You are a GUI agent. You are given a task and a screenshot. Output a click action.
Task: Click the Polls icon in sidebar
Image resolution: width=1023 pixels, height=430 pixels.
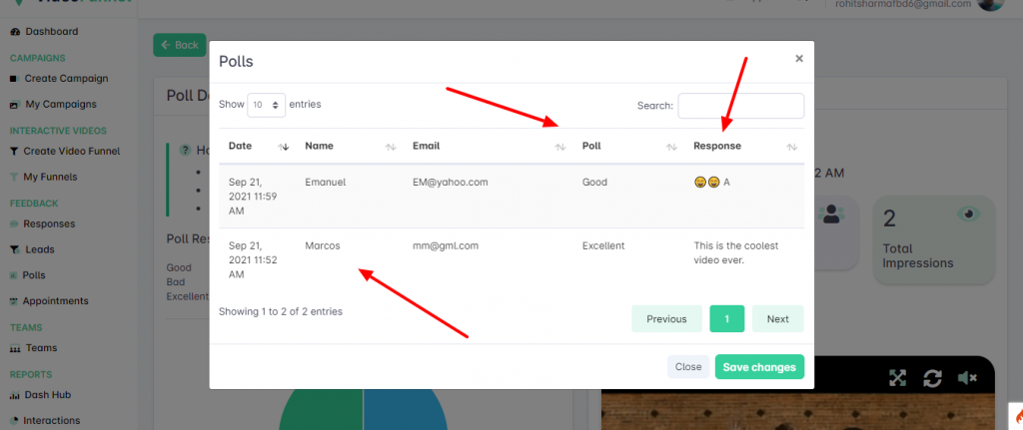(x=13, y=275)
